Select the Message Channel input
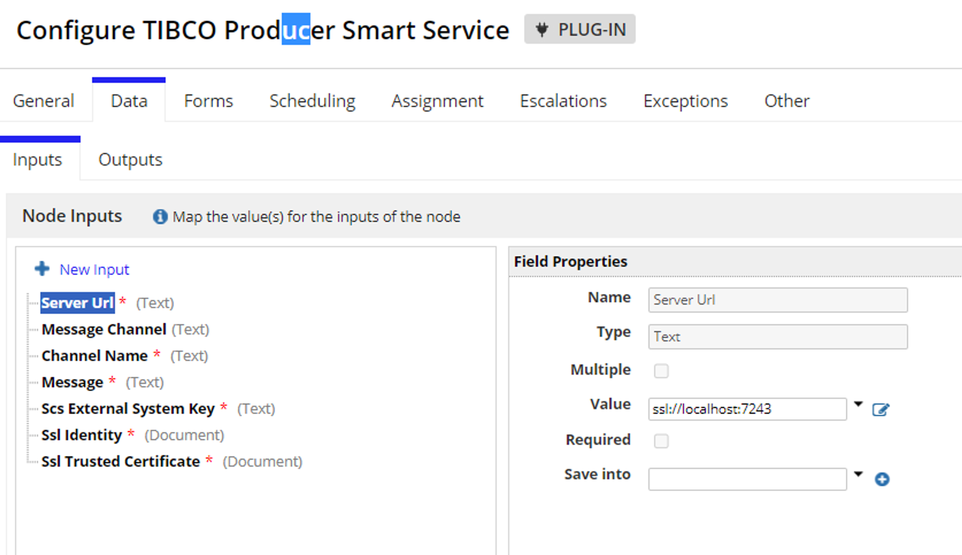The image size is (962, 555). [104, 329]
